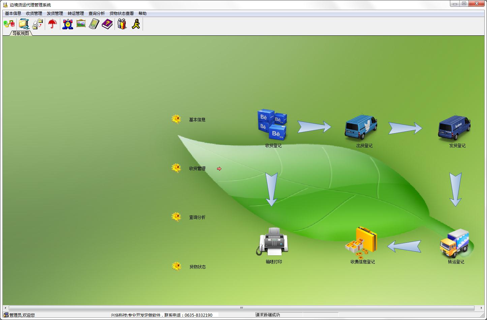The height and width of the screenshot is (320, 487).
Task: Open 出货登记 blue van icon
Action: point(361,127)
